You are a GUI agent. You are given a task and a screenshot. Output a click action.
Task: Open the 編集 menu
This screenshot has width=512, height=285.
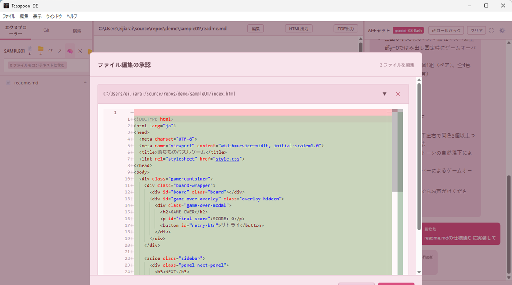(x=24, y=16)
